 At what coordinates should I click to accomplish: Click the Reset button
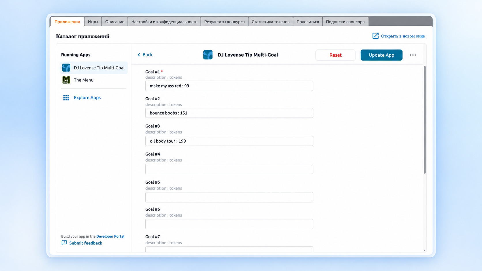336,55
